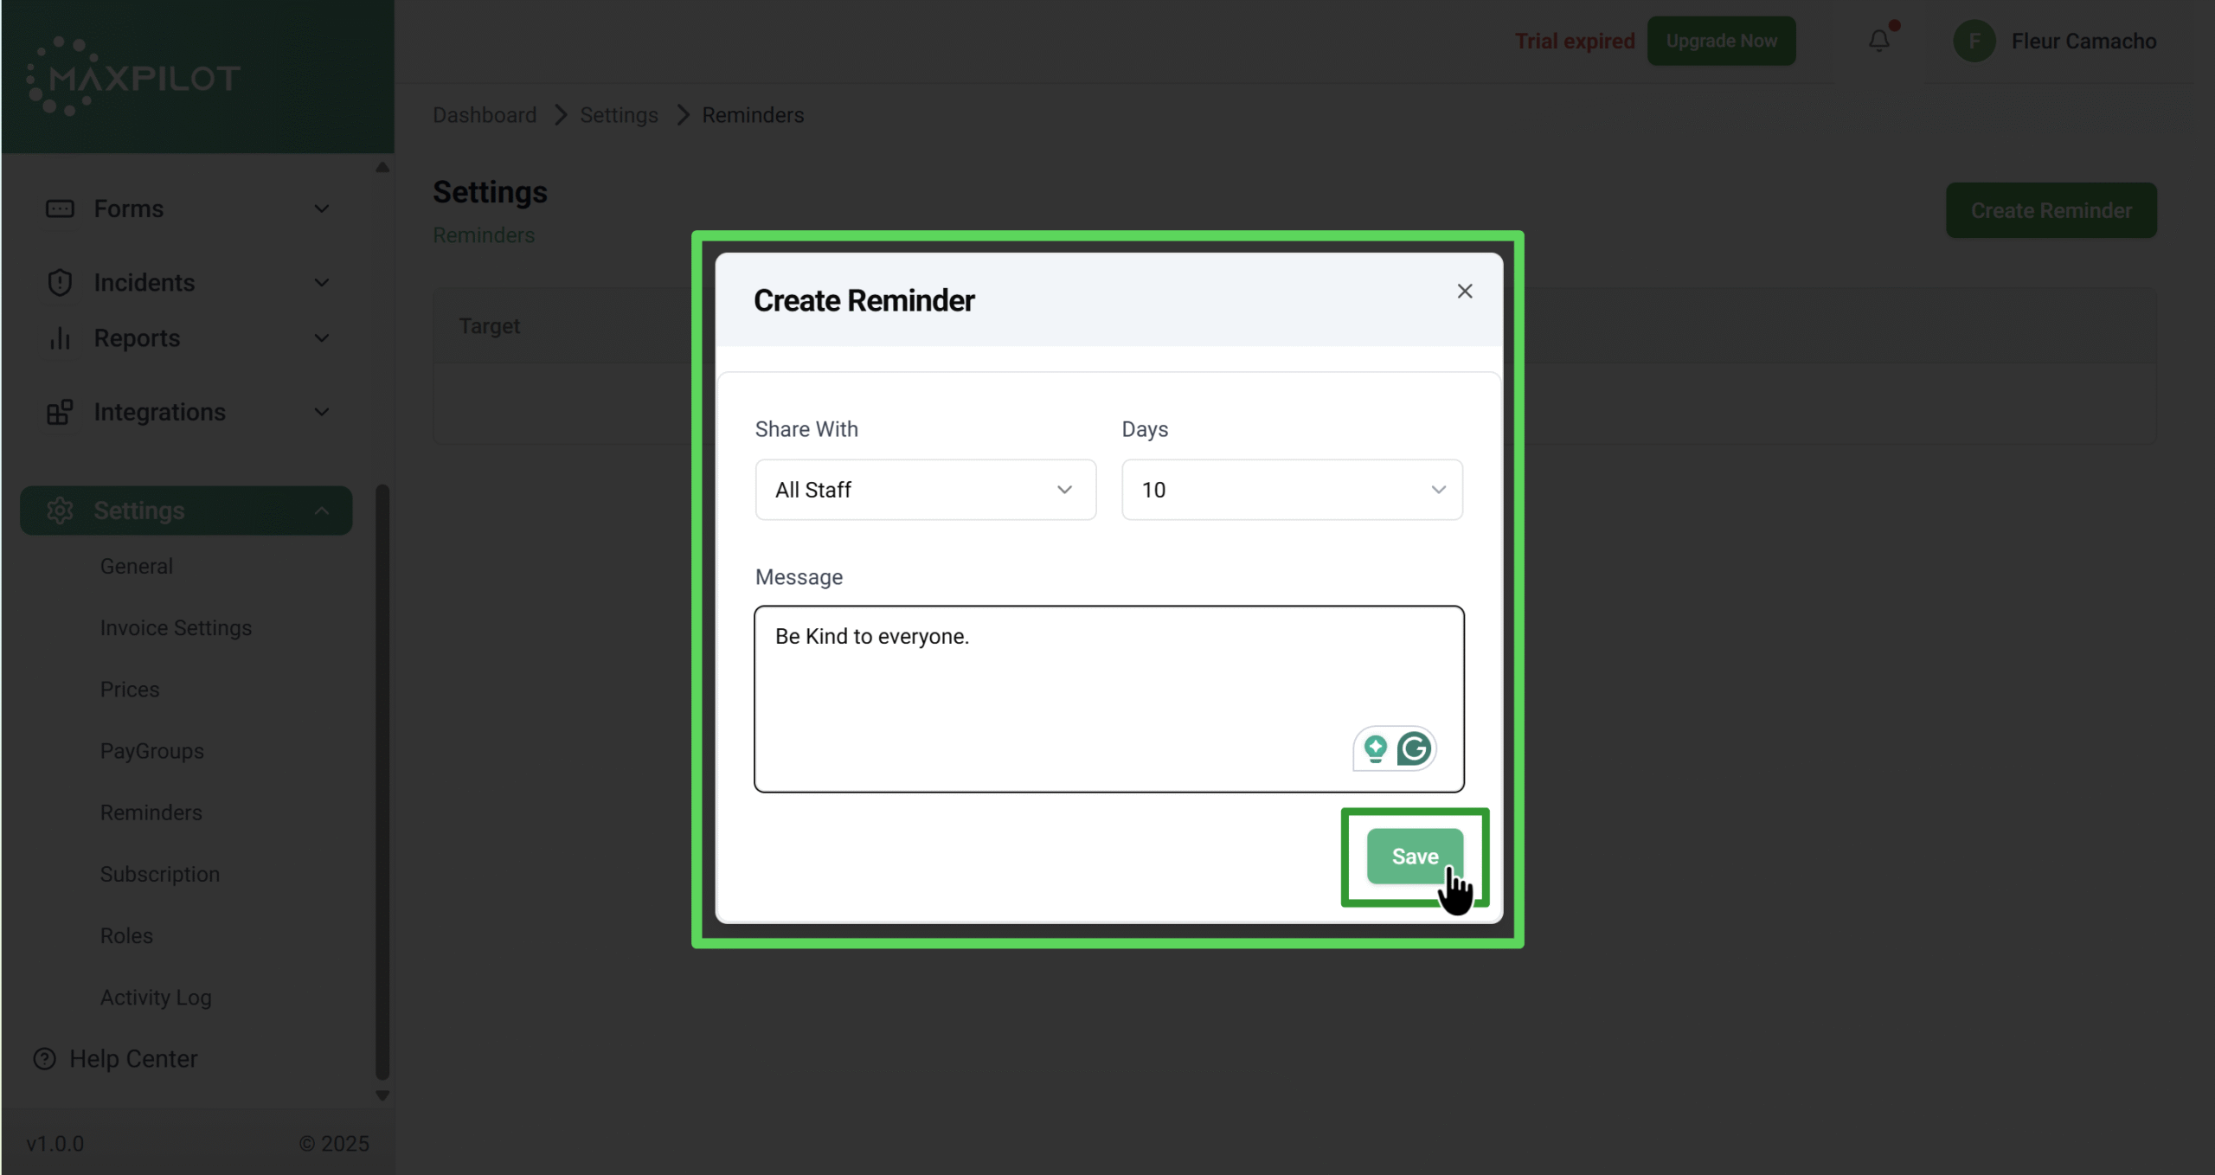Click the Incidents shield icon

tap(60, 283)
